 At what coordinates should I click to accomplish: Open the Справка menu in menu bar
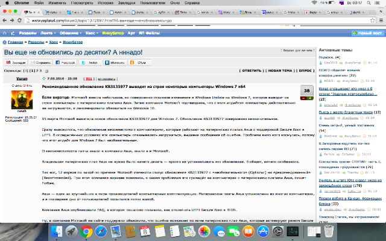tap(192, 3)
